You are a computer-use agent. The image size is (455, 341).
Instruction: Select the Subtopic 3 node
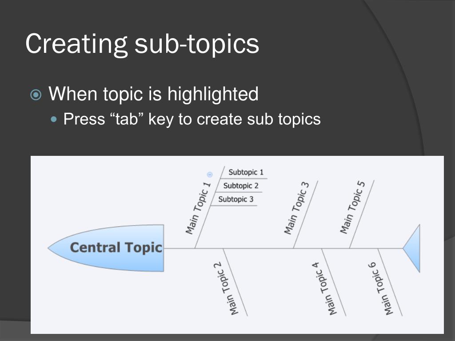(x=235, y=199)
